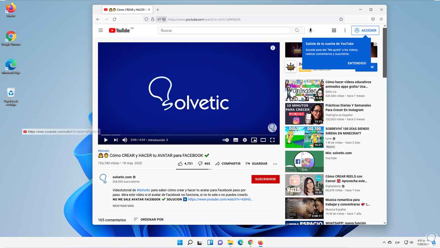Open Task View on the taskbar
This screenshot has width=440, height=248.
(x=200, y=242)
